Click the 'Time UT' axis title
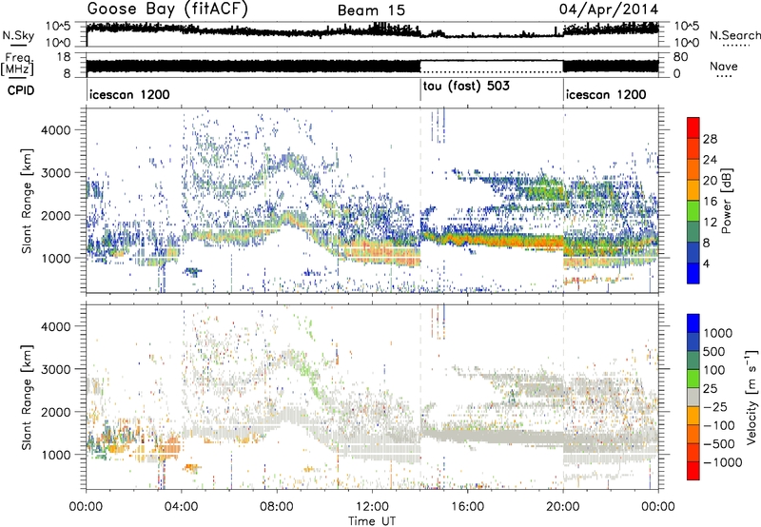The height and width of the screenshot is (527, 761). coord(372,520)
